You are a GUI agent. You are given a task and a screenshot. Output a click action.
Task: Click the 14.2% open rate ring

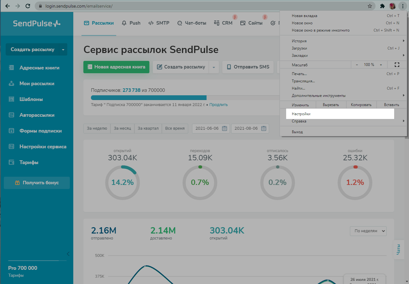pos(123,182)
